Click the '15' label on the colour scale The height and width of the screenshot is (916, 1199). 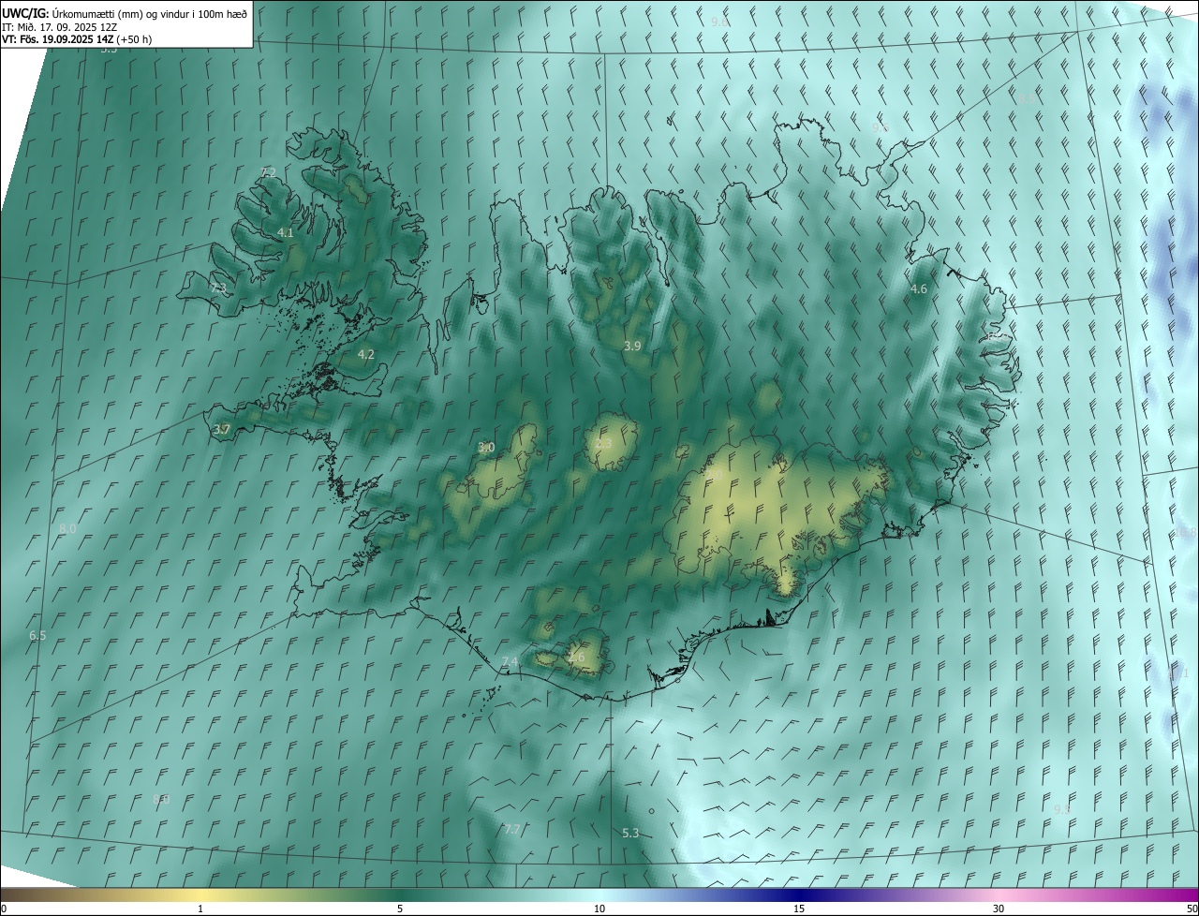799,909
